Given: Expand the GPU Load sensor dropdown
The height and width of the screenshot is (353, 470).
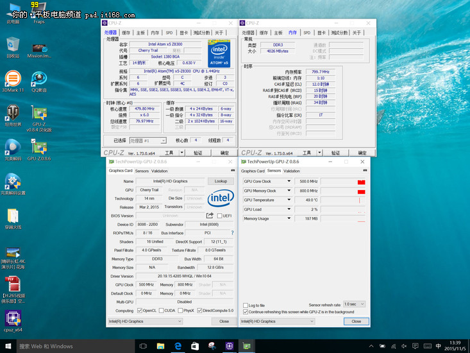Looking at the screenshot, I should (x=289, y=209).
